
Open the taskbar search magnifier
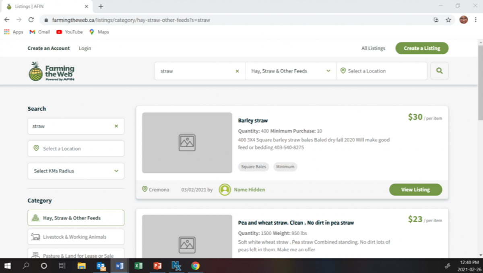(26, 266)
